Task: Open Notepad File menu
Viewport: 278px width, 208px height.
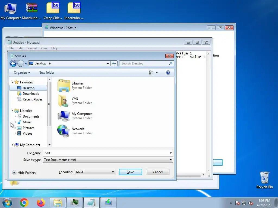Action: 11,48
